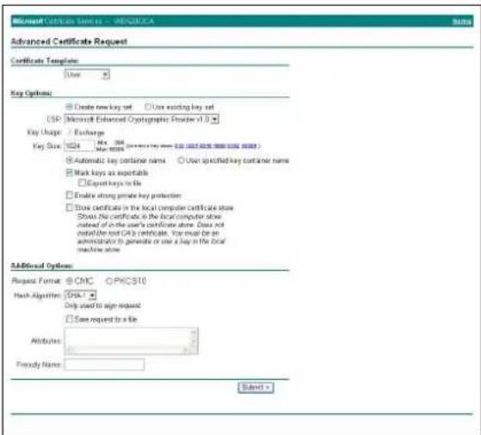The height and width of the screenshot is (435, 481).
Task: Click the Home link in header
Action: pos(462,21)
